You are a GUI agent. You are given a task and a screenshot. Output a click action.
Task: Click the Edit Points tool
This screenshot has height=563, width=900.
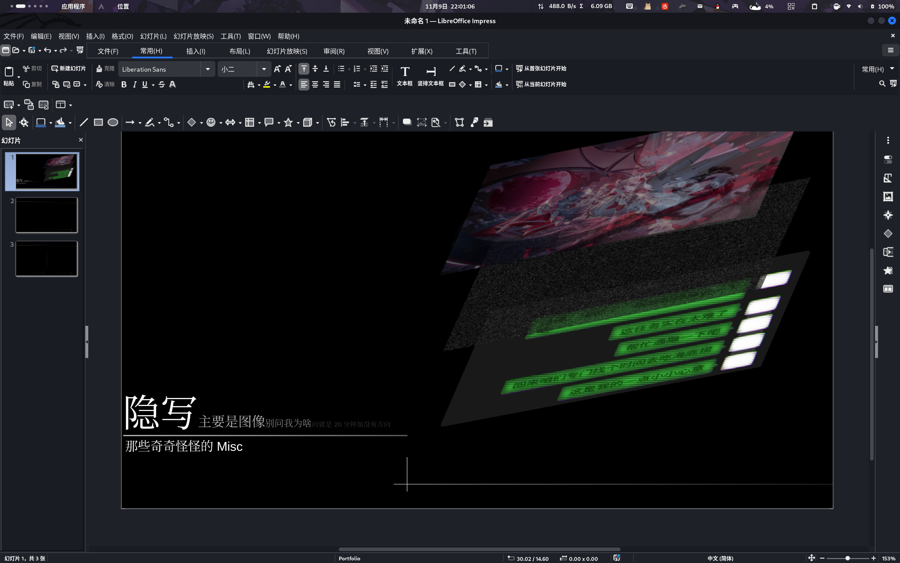click(x=459, y=122)
